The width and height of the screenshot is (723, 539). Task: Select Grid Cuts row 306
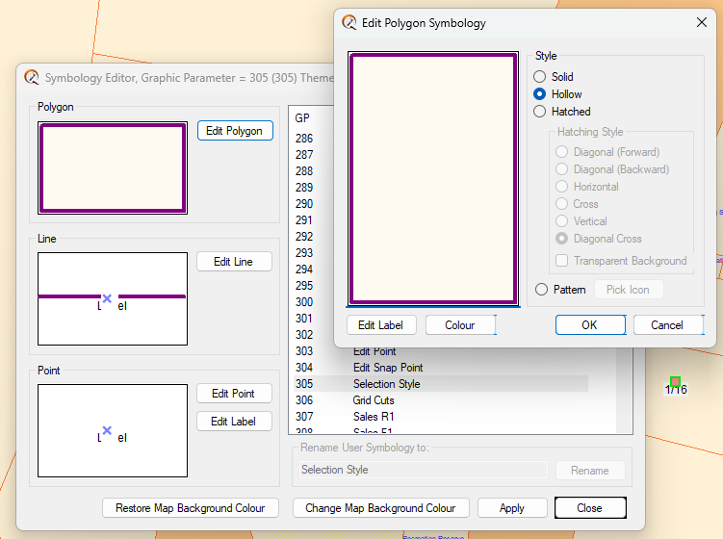pos(374,400)
